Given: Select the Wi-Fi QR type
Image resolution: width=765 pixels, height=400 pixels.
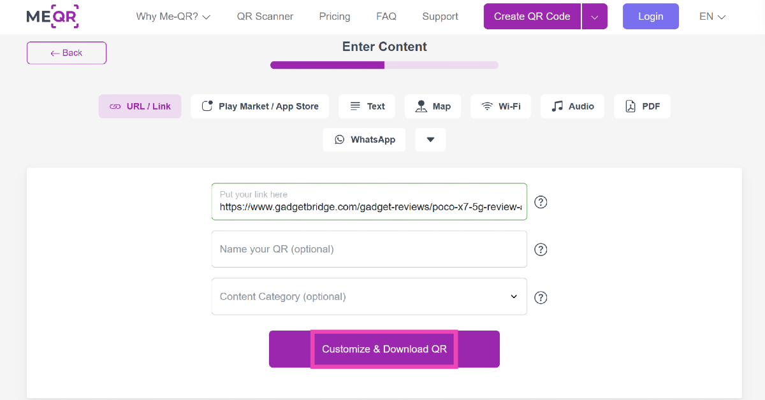Looking at the screenshot, I should click(500, 106).
